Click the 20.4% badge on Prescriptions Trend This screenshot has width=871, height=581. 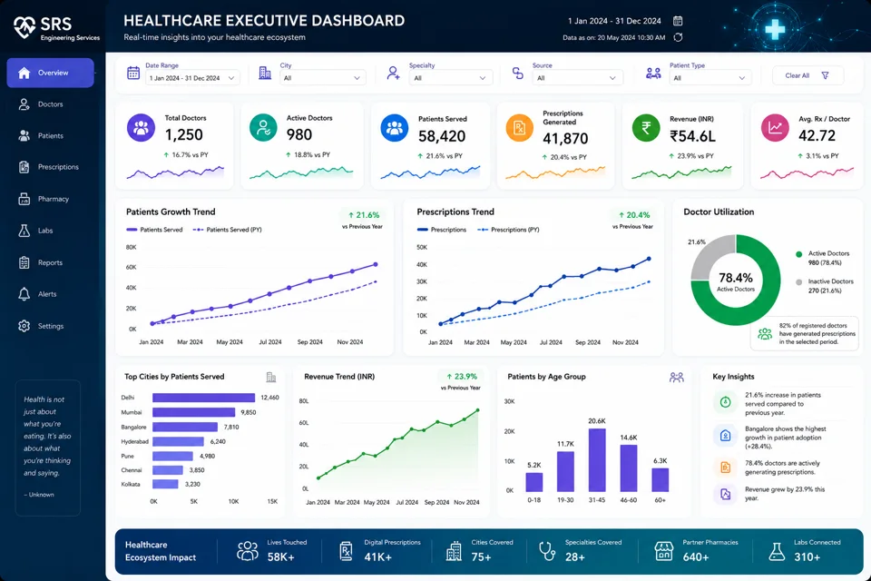tap(633, 215)
